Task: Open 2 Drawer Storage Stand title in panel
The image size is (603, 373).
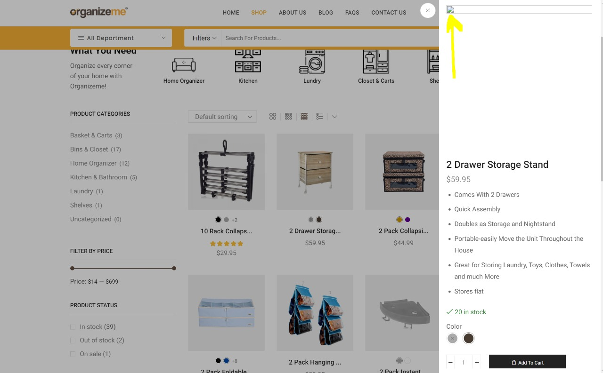Action: 497,165
